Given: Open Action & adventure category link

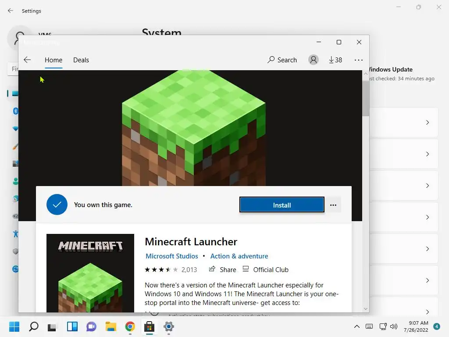Looking at the screenshot, I should coord(239,256).
